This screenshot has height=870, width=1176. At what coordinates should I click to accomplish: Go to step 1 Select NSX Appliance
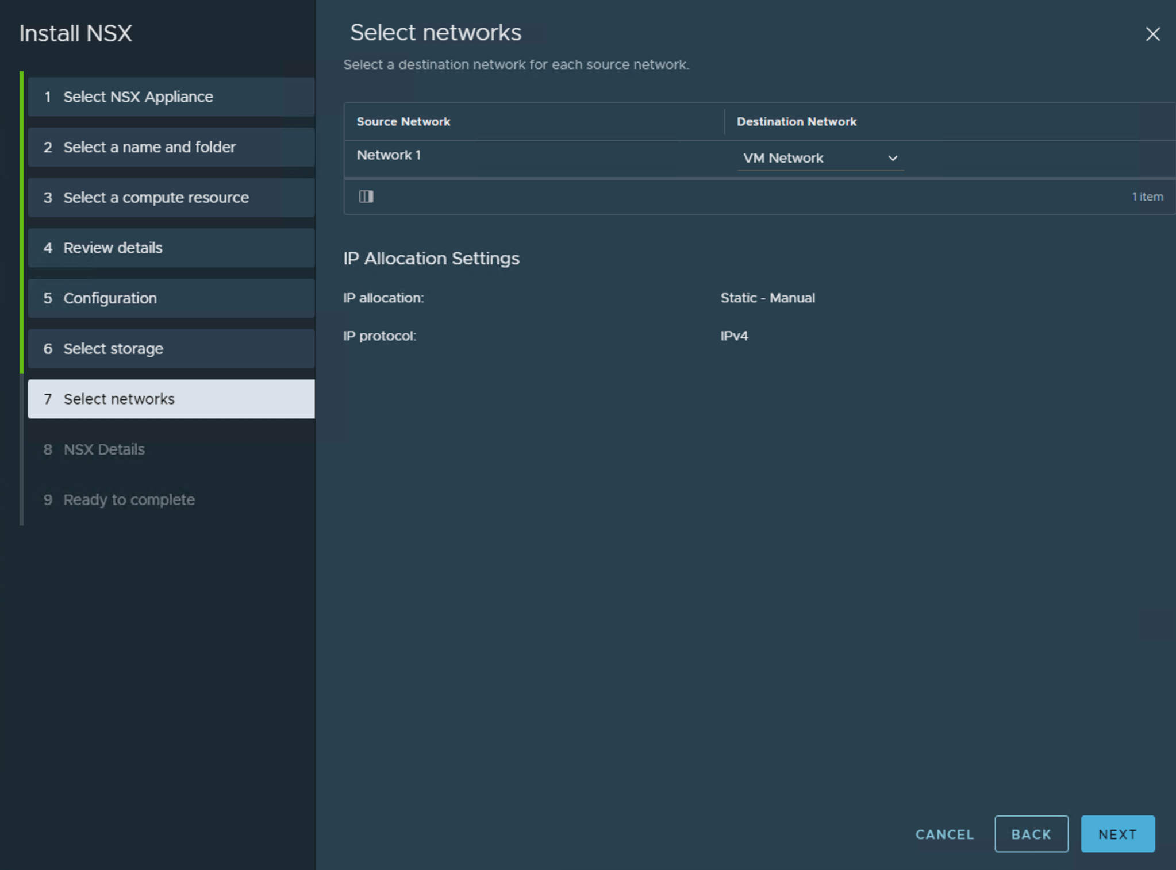(x=171, y=97)
